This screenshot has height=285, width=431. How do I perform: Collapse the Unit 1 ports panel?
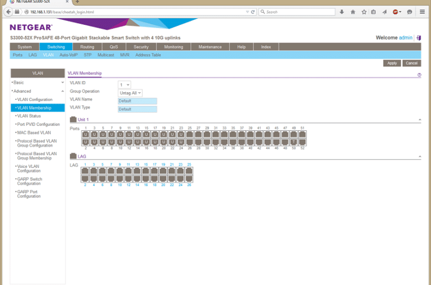coord(420,120)
